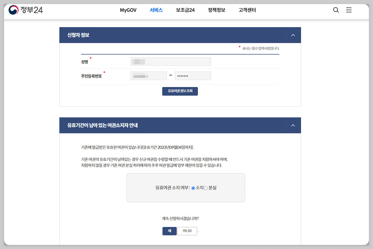Image resolution: width=373 pixels, height=249 pixels.
Task: Open the hamburger menu icon
Action: [349, 10]
